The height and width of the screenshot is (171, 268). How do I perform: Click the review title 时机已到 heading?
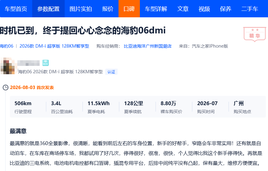(x=83, y=30)
